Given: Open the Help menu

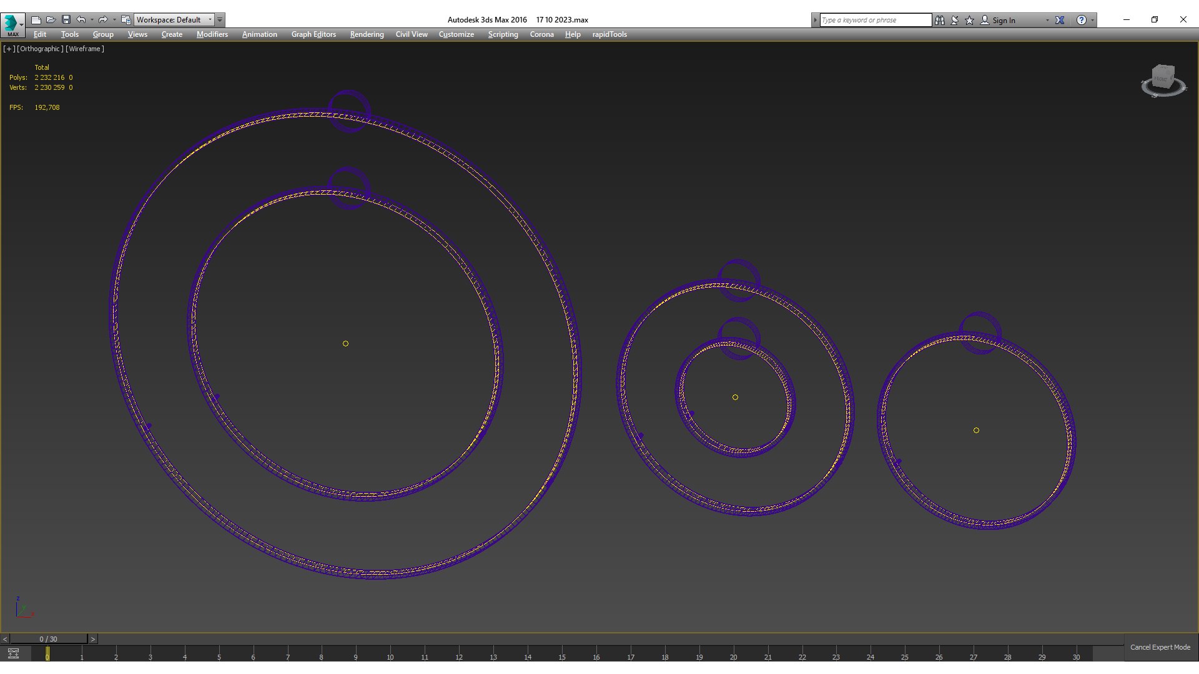Looking at the screenshot, I should click(573, 34).
